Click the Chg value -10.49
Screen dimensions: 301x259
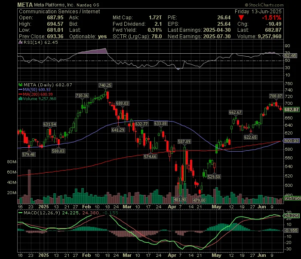[x=273, y=24]
